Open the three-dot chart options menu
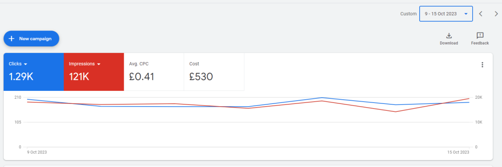This screenshot has width=502, height=167. [x=482, y=65]
